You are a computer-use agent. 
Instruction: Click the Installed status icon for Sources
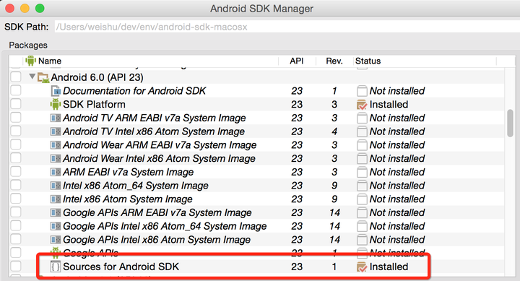362,267
